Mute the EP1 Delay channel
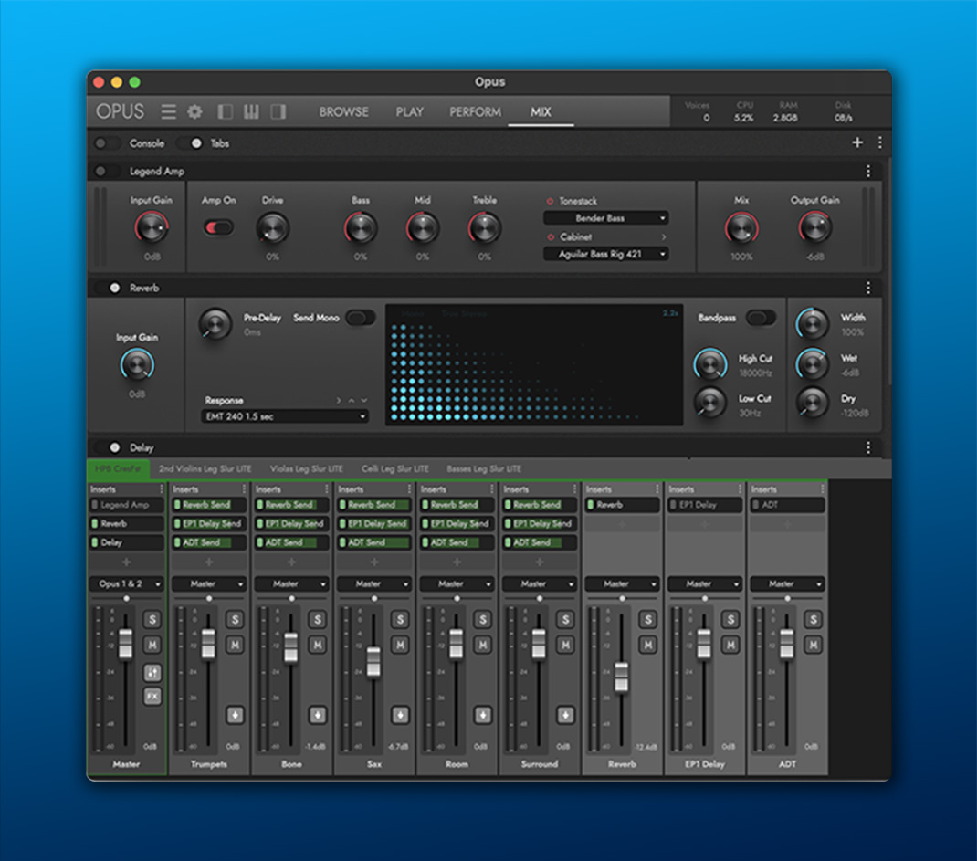This screenshot has height=861, width=977. coord(730,645)
